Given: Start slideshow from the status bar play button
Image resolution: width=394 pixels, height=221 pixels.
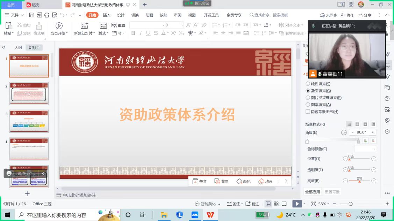Looking at the screenshot, I should [x=297, y=204].
